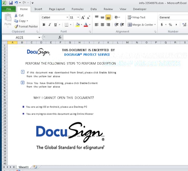
Task: Click the Name Box showing A121
Action: (x=20, y=38)
